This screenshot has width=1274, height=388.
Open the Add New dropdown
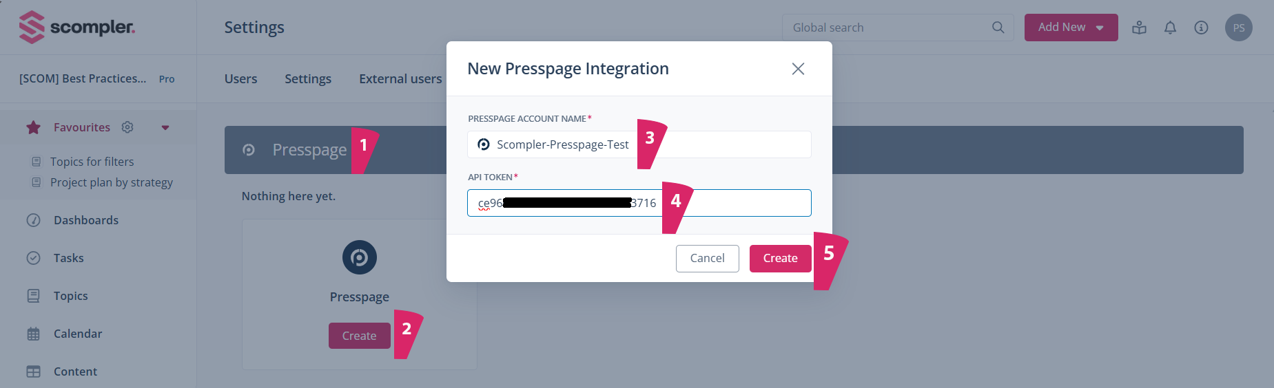click(1071, 28)
